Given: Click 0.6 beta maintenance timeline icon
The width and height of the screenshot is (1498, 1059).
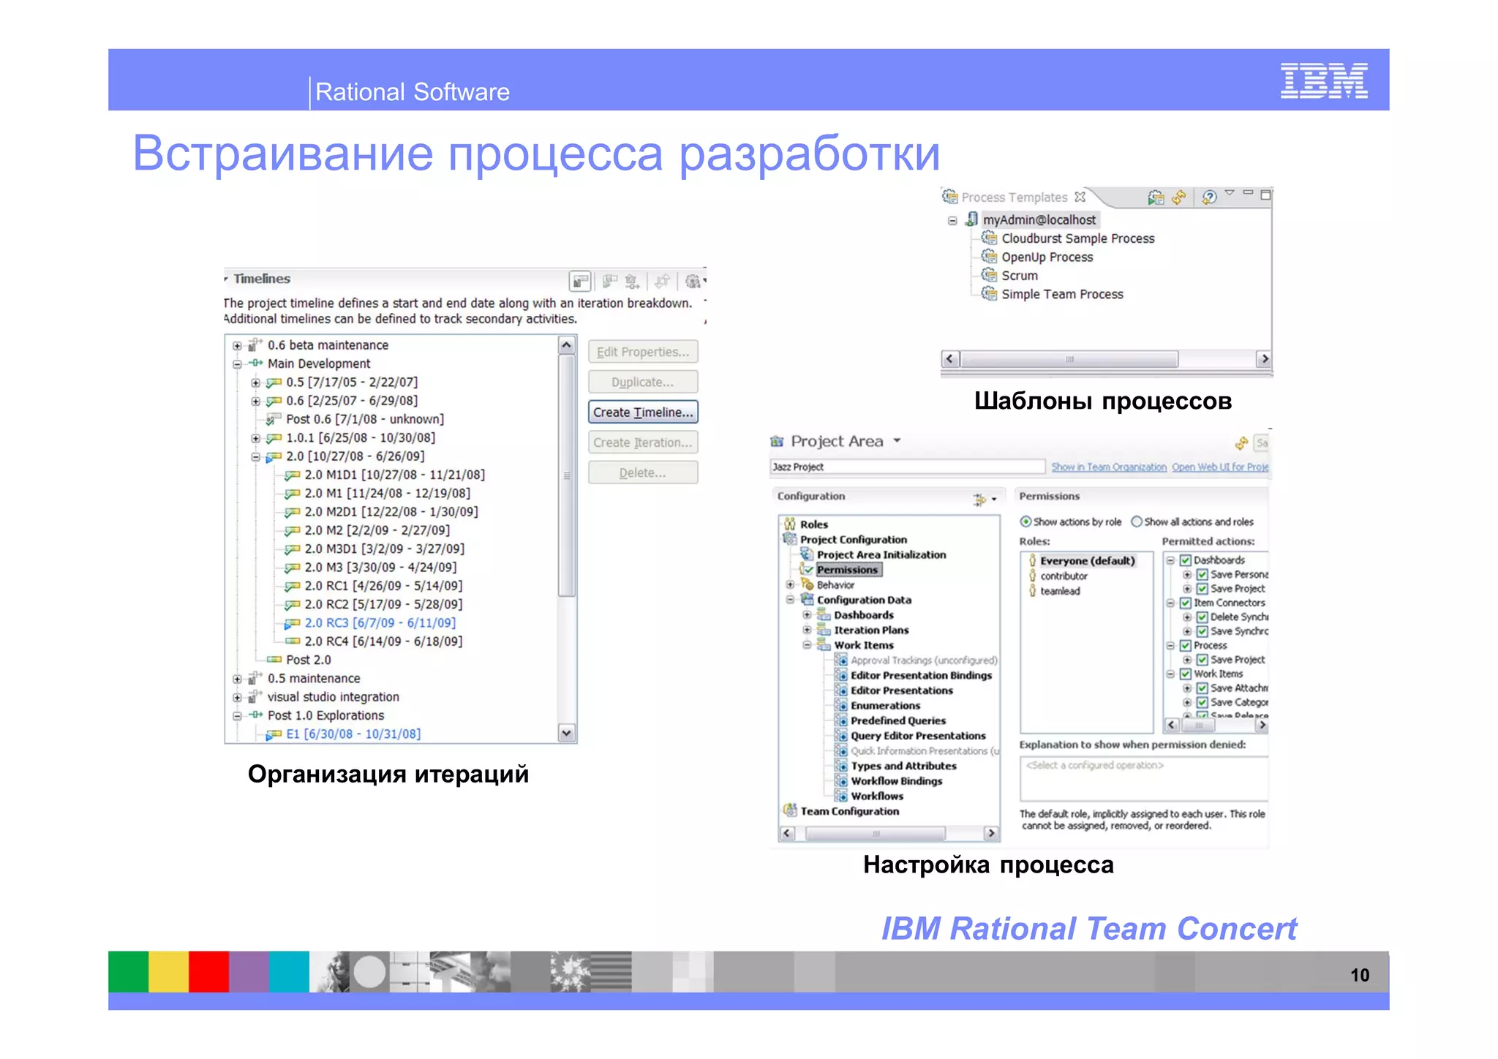Looking at the screenshot, I should point(255,344).
